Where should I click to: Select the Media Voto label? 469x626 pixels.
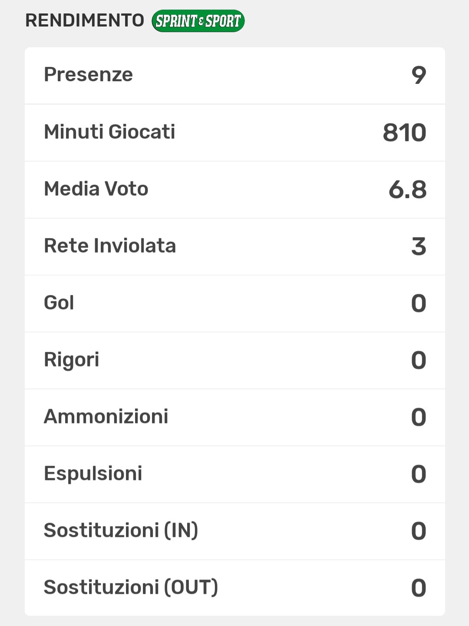(96, 189)
